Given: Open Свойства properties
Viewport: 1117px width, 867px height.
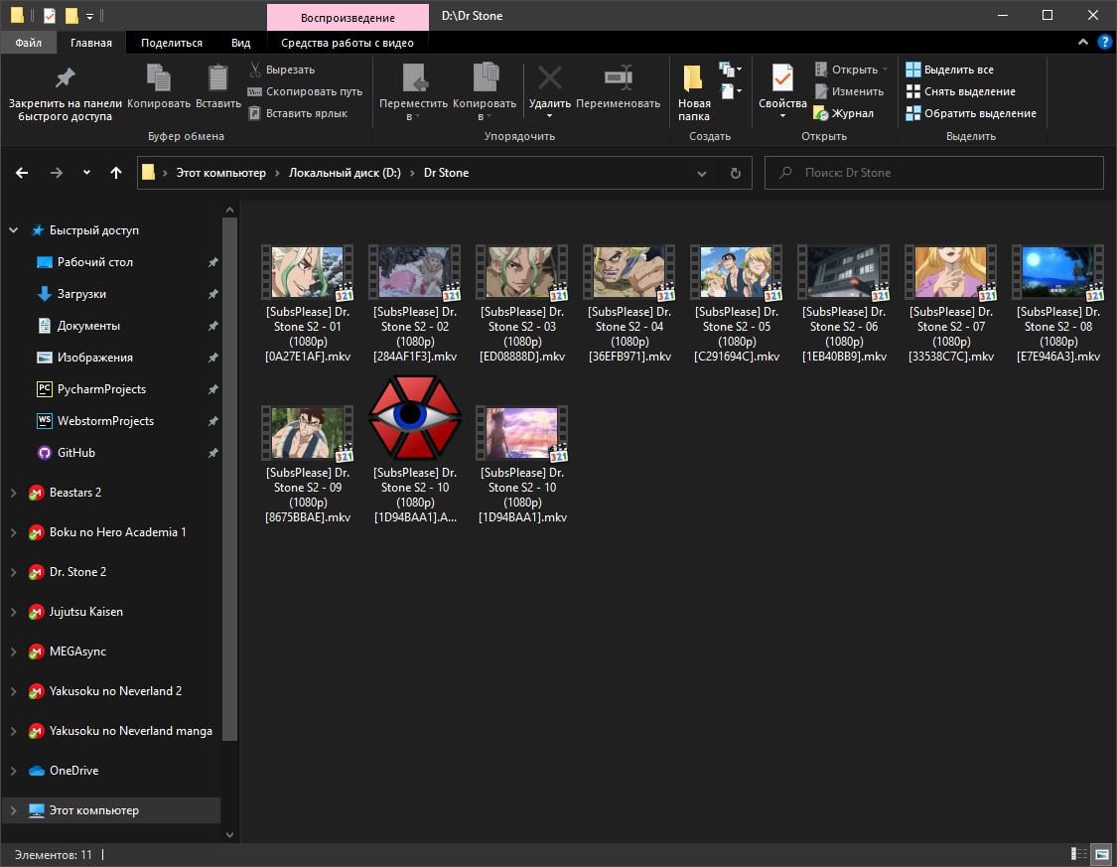Looking at the screenshot, I should click(x=782, y=91).
